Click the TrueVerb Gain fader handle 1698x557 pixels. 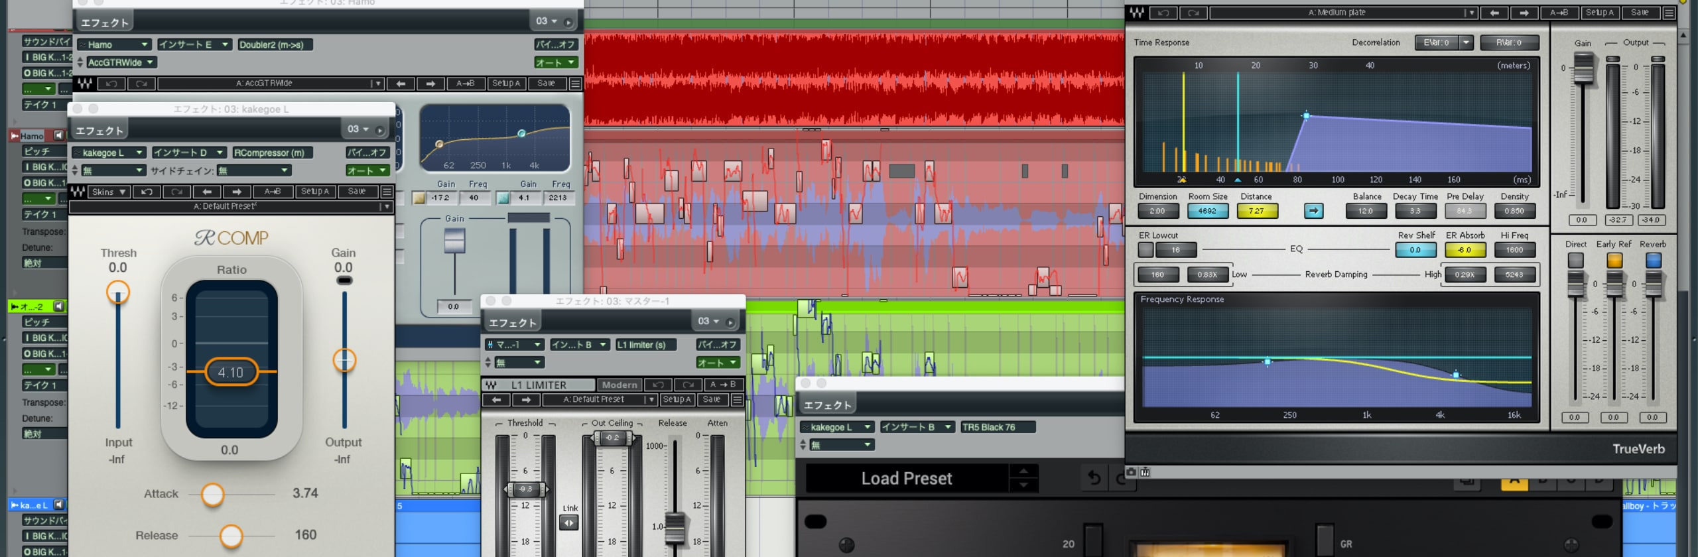(1583, 68)
